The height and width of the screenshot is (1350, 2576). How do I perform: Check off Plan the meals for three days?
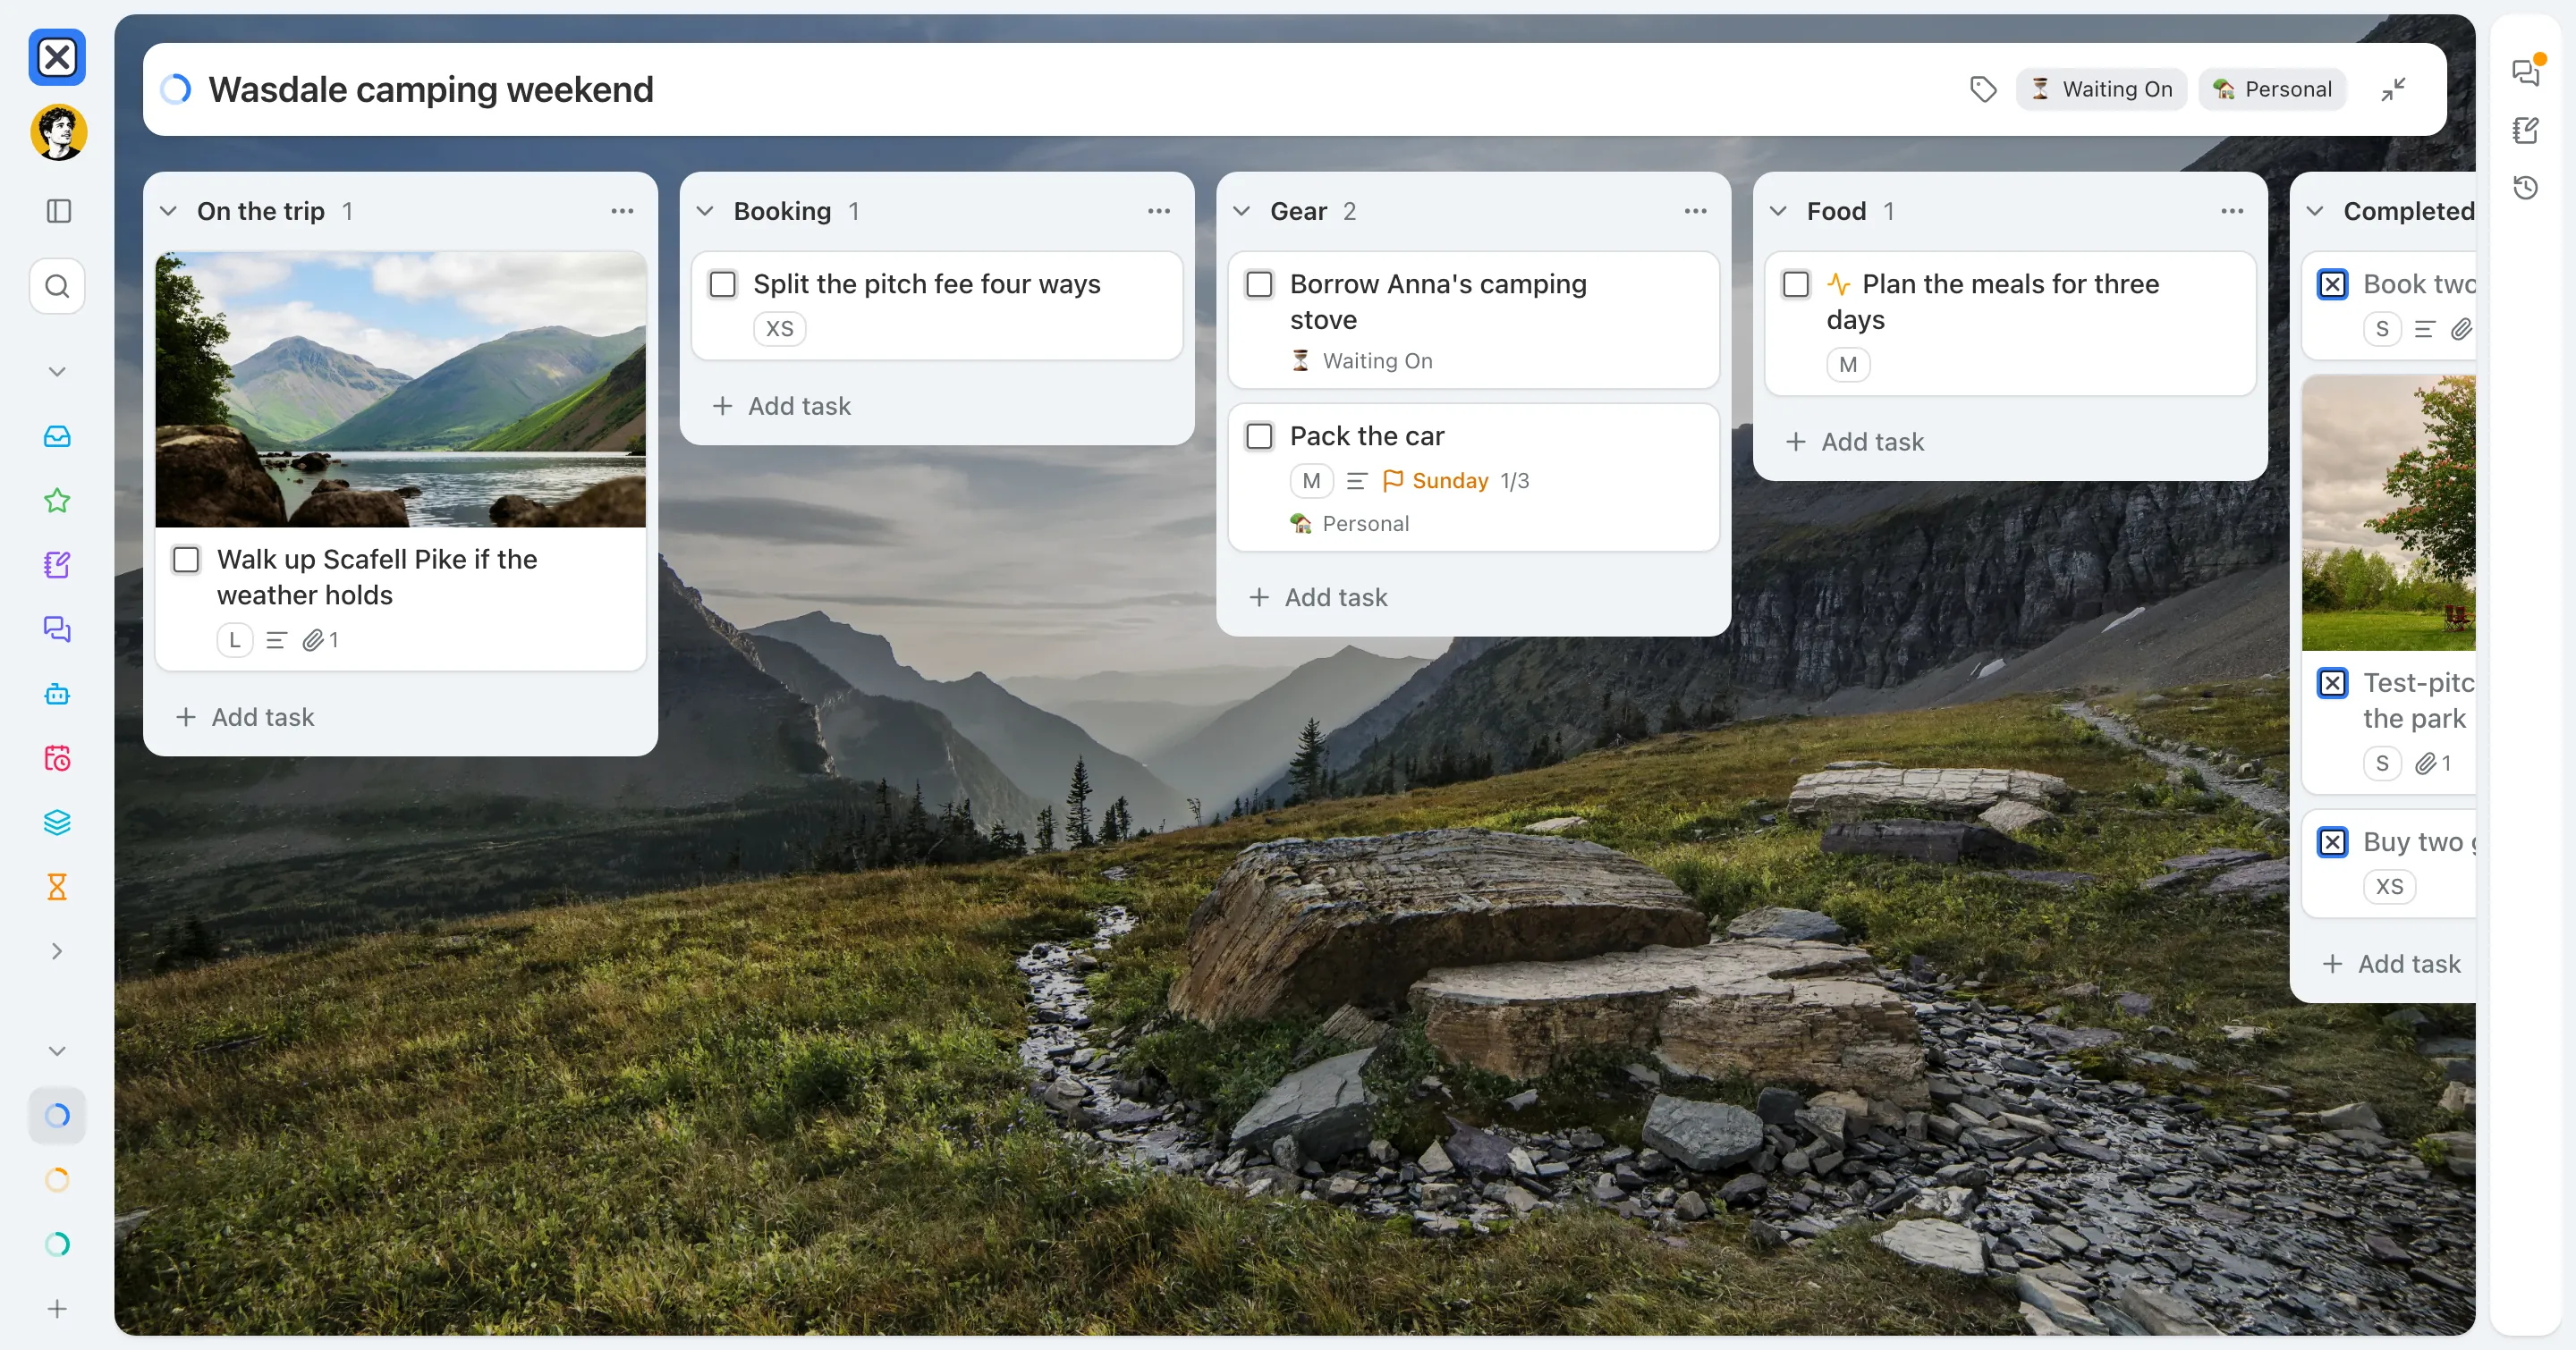pyautogui.click(x=1797, y=285)
